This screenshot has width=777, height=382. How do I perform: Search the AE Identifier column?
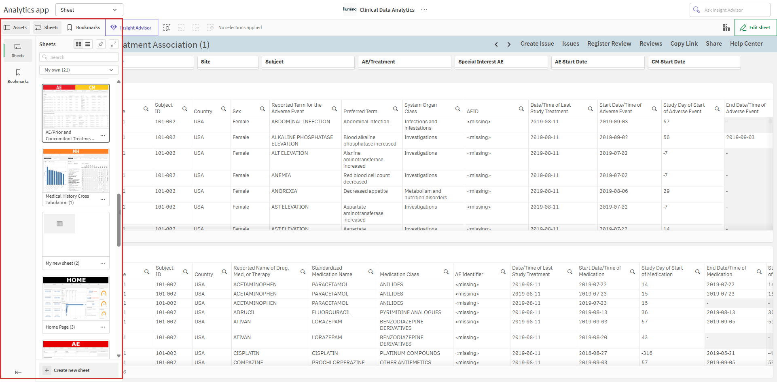click(x=503, y=272)
